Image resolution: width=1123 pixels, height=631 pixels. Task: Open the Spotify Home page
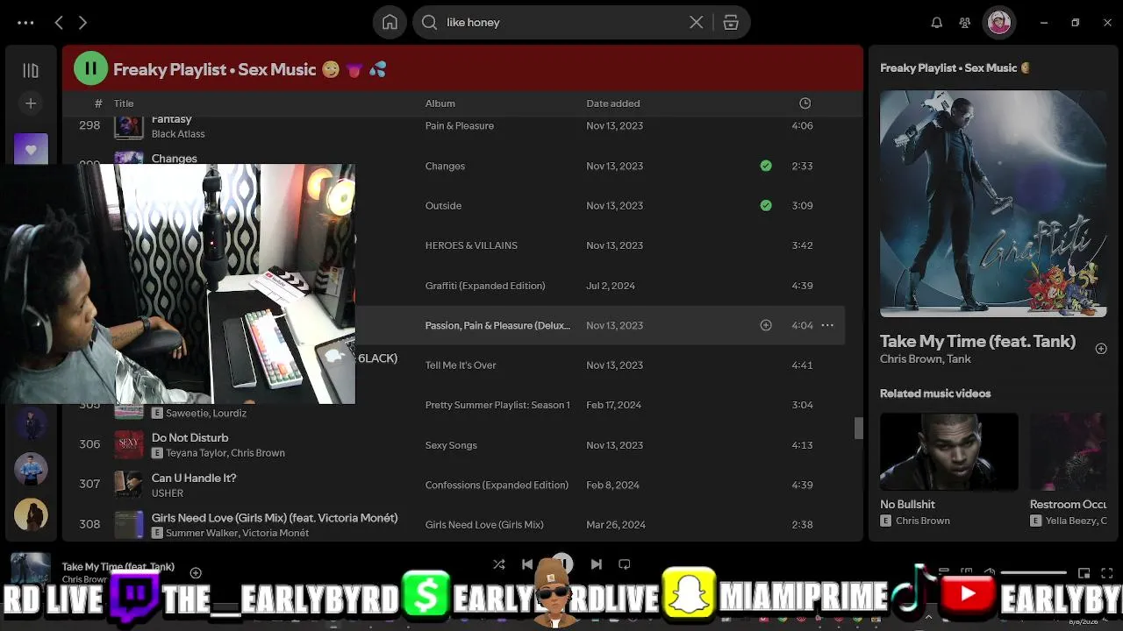390,23
